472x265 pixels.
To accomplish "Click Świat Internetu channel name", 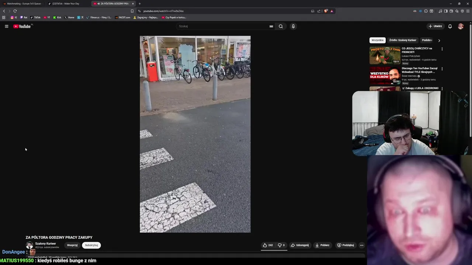I will (x=409, y=76).
